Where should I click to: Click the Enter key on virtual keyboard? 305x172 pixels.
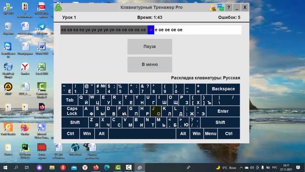click(x=223, y=111)
